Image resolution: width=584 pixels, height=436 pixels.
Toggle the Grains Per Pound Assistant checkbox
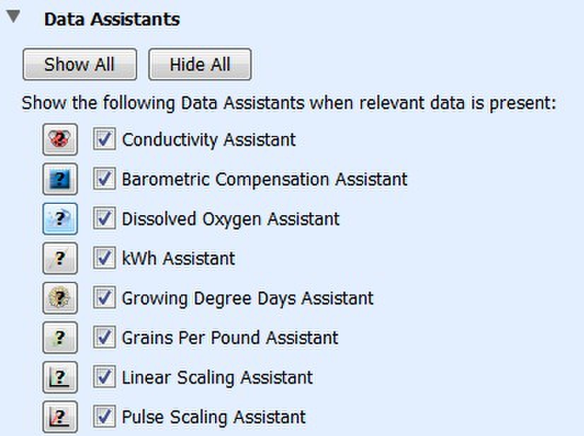105,338
